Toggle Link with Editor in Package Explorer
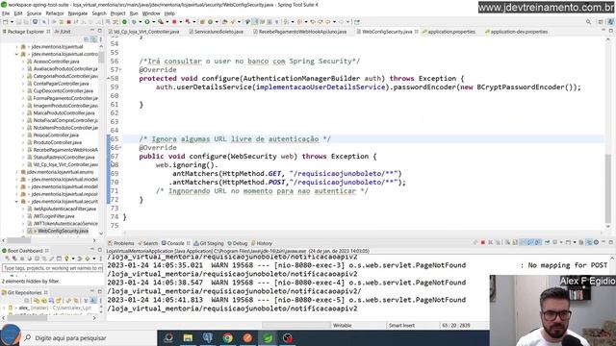This screenshot has height=346, width=616. (93, 39)
